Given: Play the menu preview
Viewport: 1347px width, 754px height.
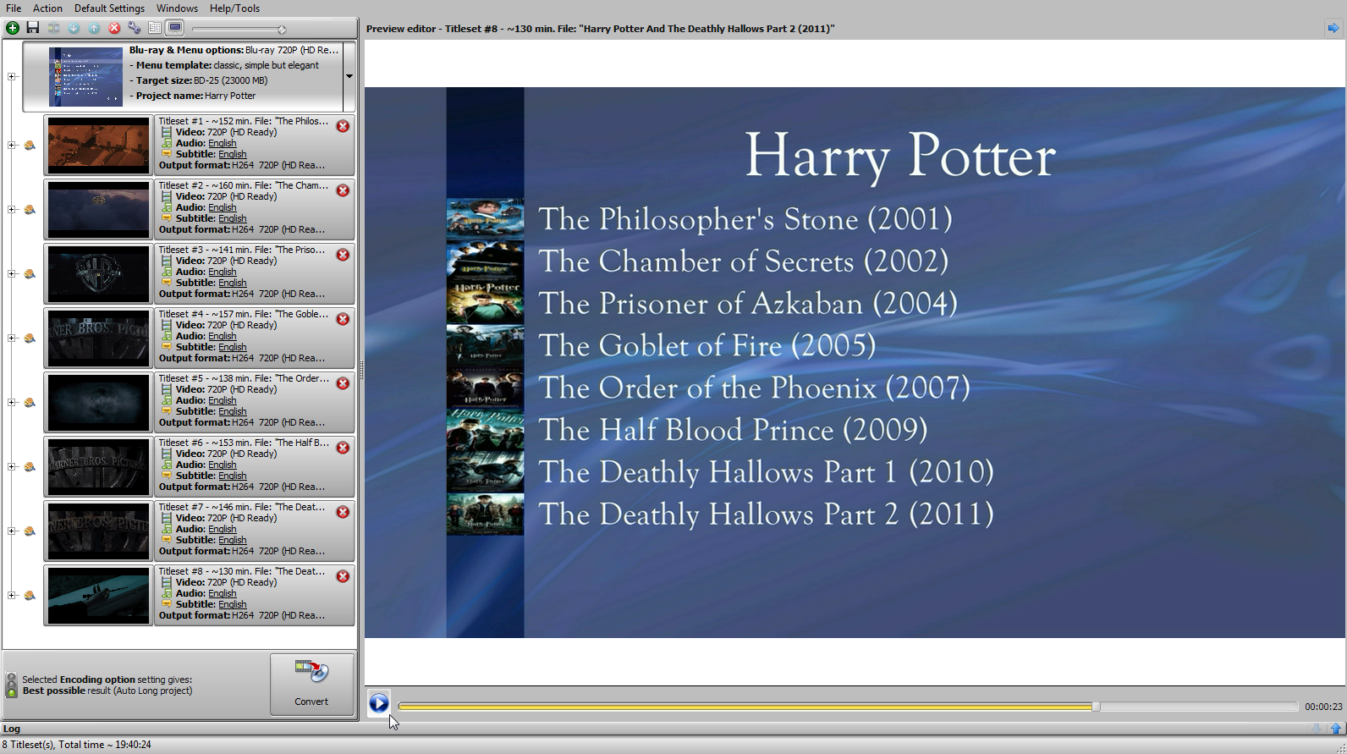Looking at the screenshot, I should (379, 703).
